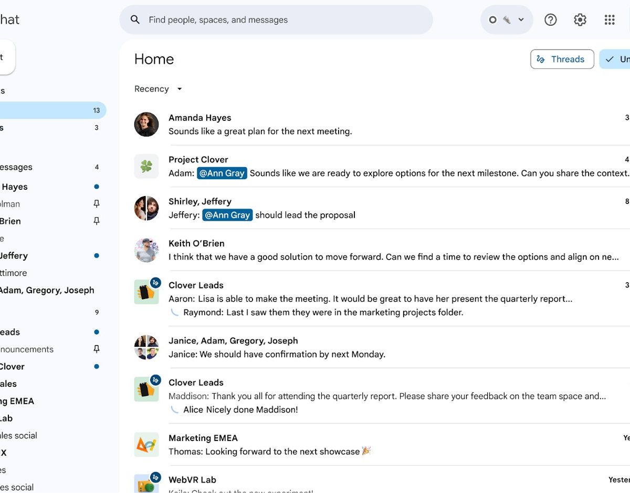Open the Google apps grid launcher
630x493 pixels.
[x=609, y=20]
